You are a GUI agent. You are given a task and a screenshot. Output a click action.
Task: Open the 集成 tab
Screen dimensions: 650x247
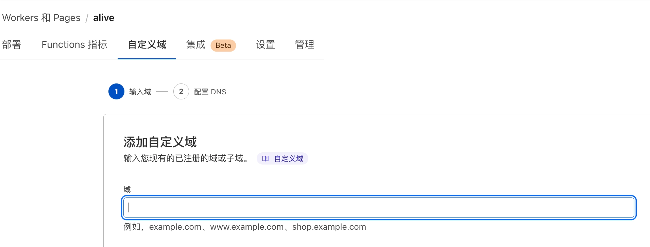click(x=196, y=44)
